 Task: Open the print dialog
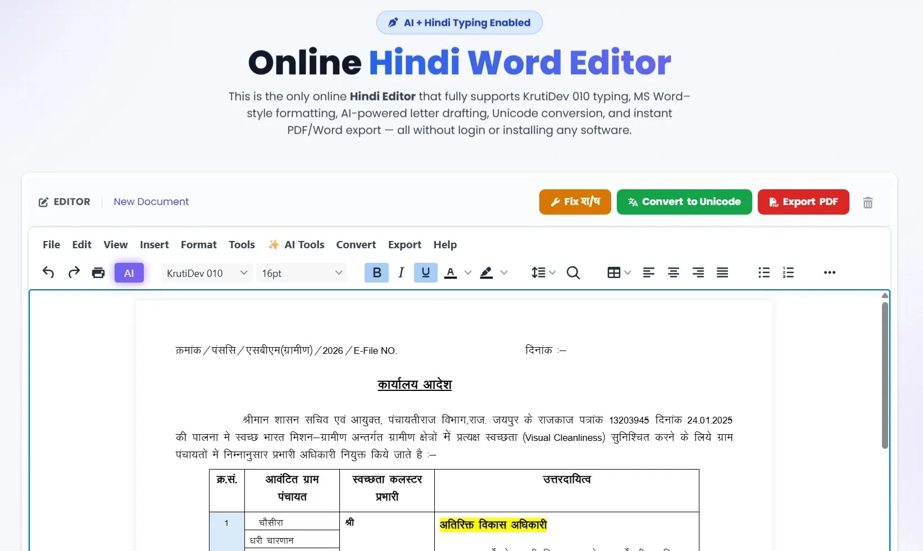98,272
